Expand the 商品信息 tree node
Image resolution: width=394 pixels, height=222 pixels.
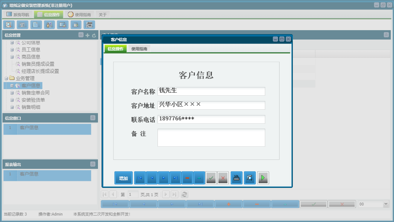coord(12,57)
